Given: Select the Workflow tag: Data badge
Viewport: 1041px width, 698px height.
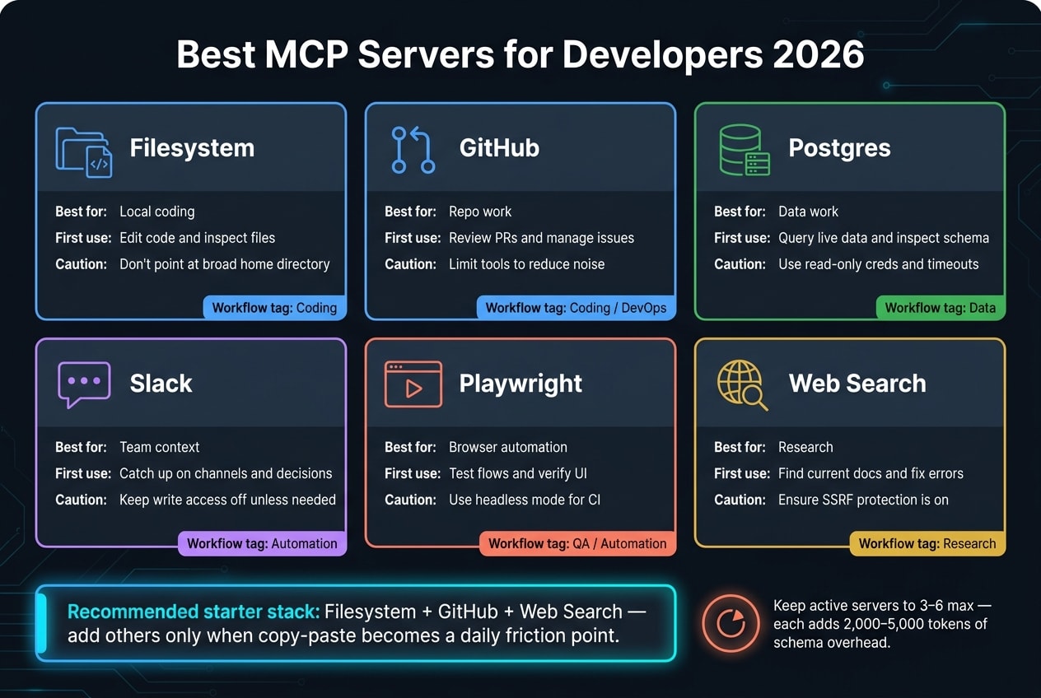Looking at the screenshot, I should pos(940,308).
